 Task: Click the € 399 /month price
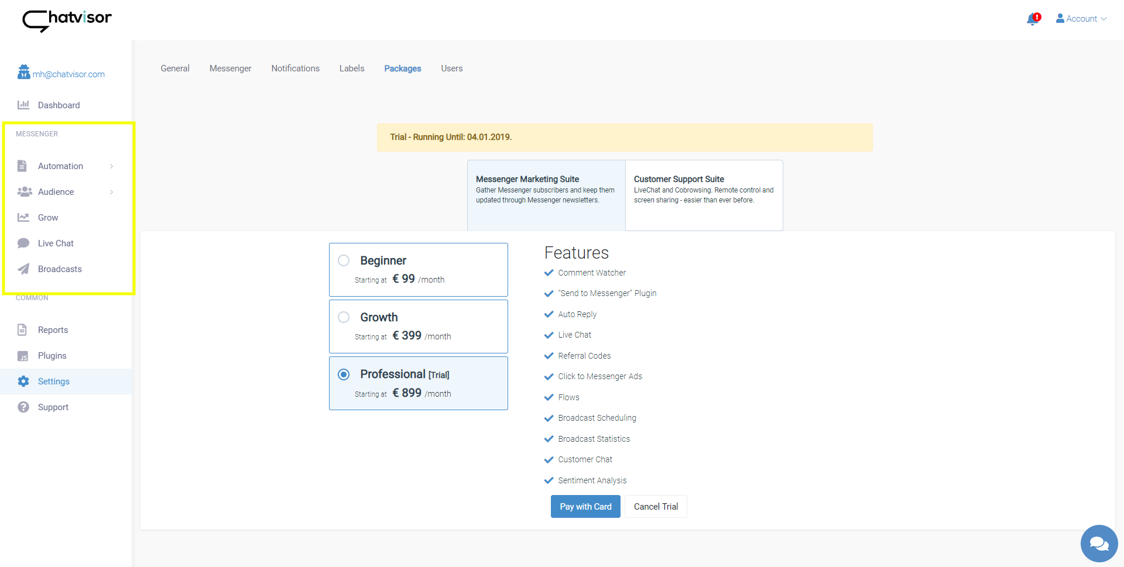coord(421,336)
